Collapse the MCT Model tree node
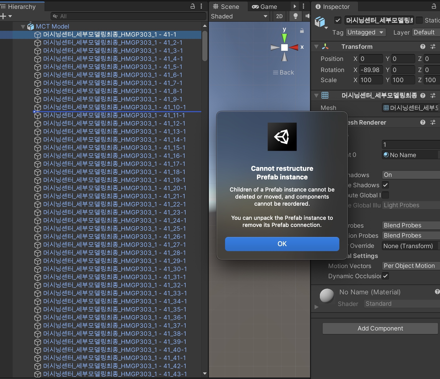Viewport: 440px width, 379px height. (23, 27)
